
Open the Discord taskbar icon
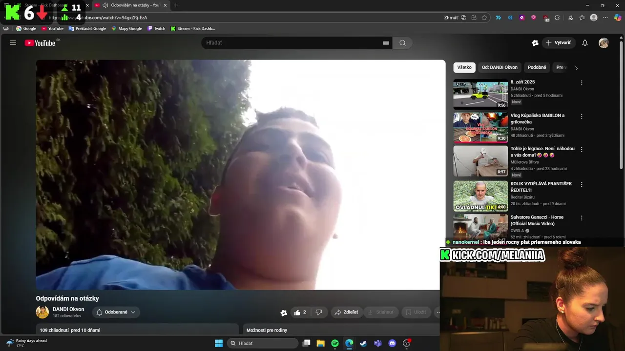coord(392,343)
